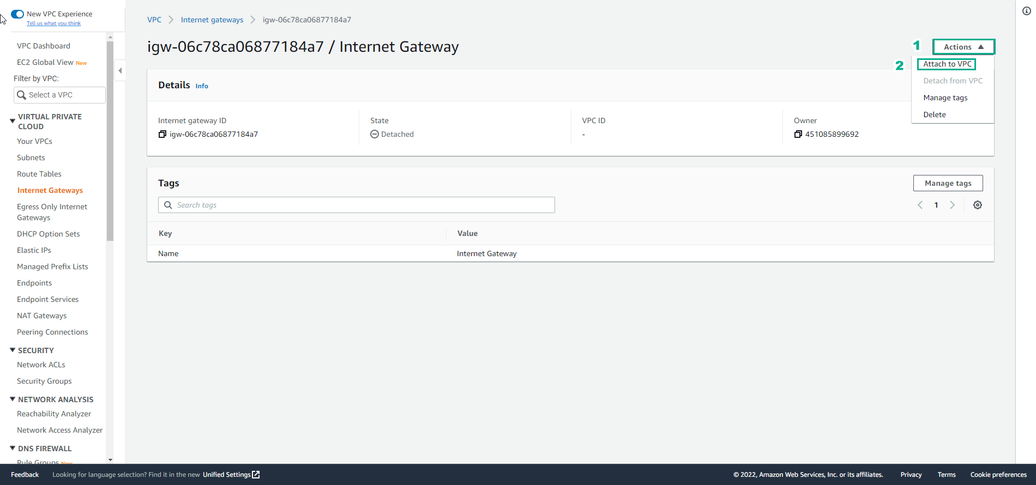Collapse the side navigation panel arrow

click(x=120, y=70)
